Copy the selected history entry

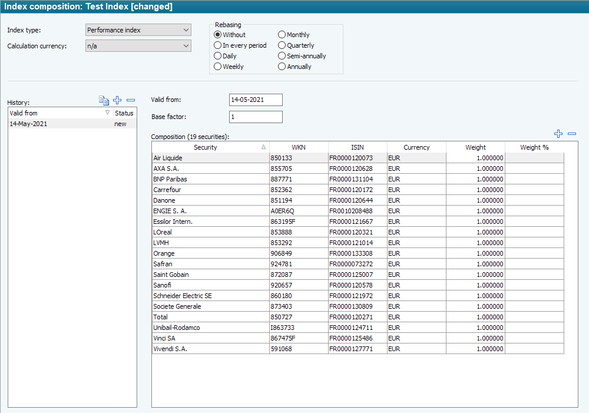[104, 101]
